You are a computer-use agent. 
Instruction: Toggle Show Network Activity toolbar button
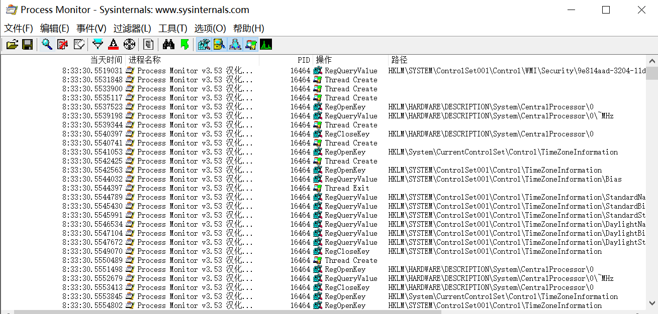point(235,45)
